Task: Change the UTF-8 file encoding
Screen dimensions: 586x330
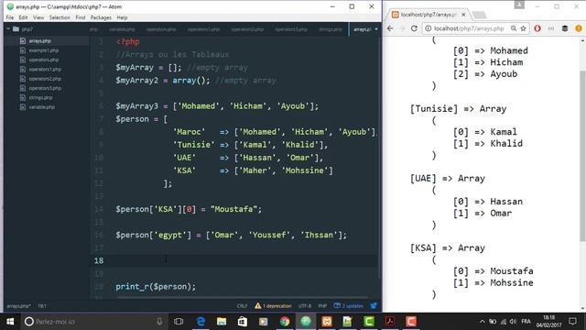Action: [x=305, y=306]
